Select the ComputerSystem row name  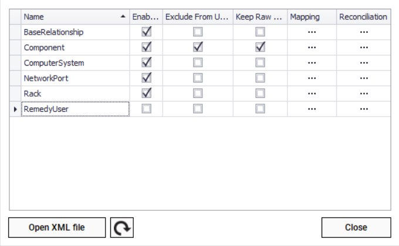tap(54, 63)
